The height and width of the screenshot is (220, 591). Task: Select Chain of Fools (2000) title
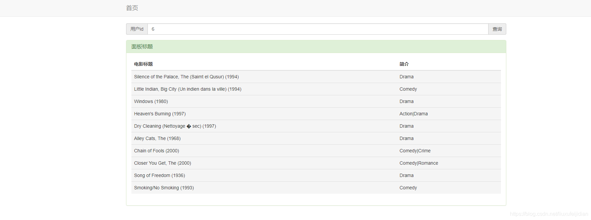point(156,151)
